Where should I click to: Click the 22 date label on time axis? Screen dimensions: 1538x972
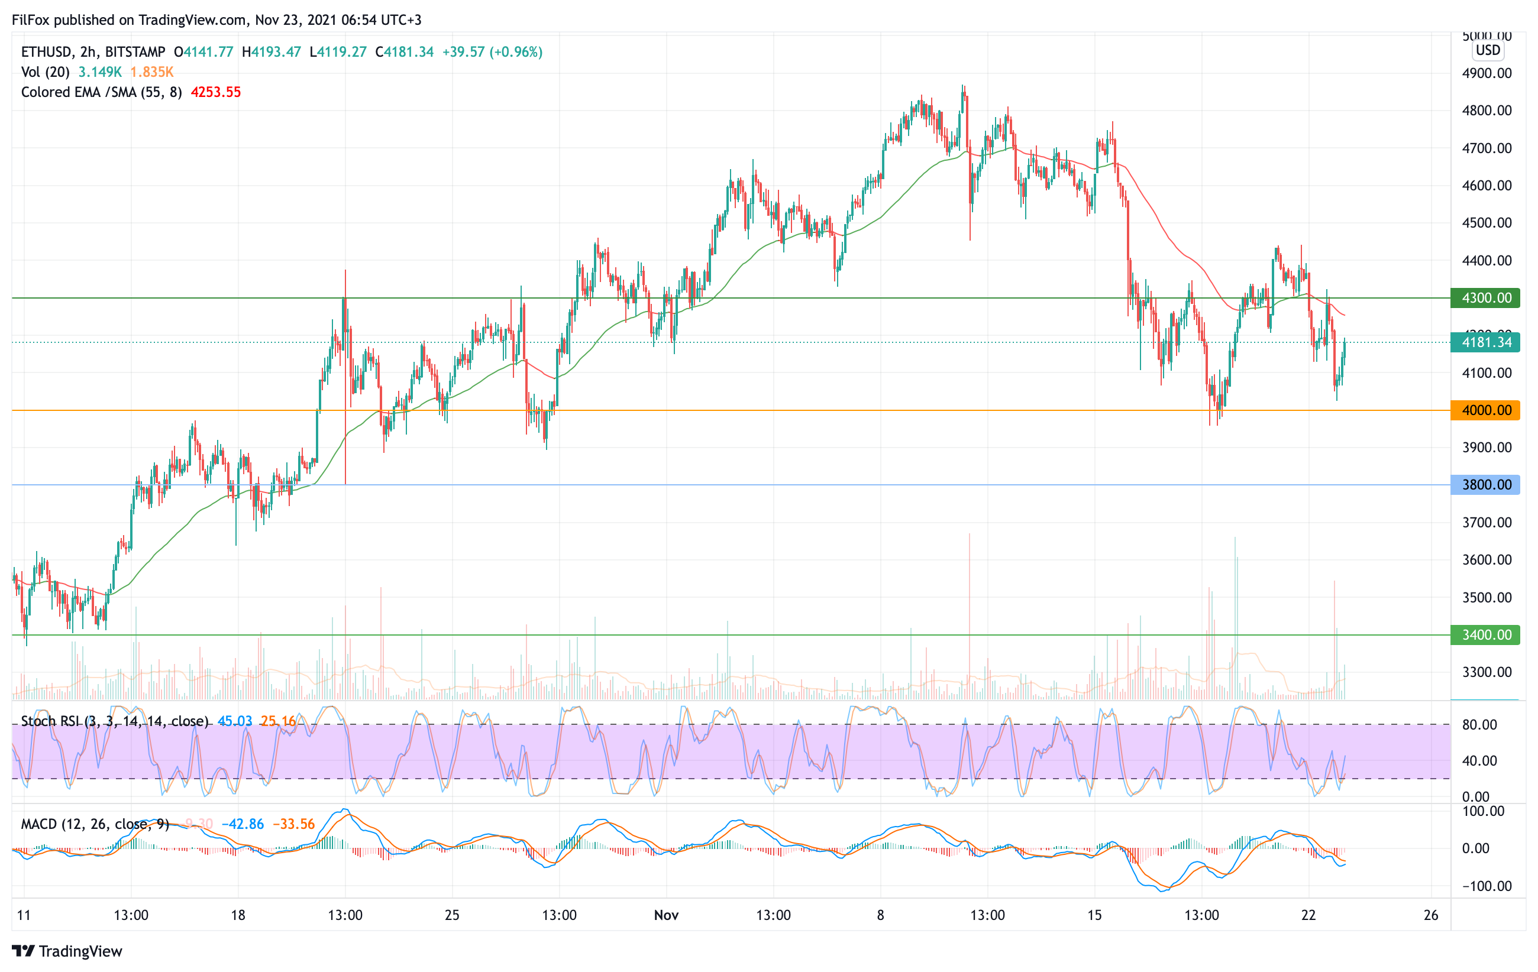point(1308,915)
